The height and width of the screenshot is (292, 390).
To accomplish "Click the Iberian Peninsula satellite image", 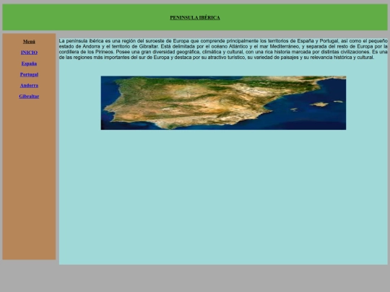I will coord(223,103).
